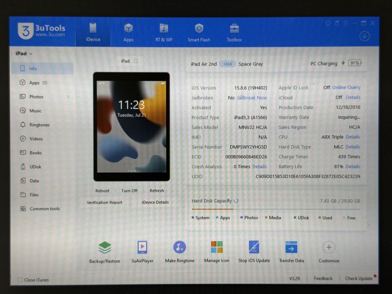Click the skin shirt icon in title bar

point(328,24)
